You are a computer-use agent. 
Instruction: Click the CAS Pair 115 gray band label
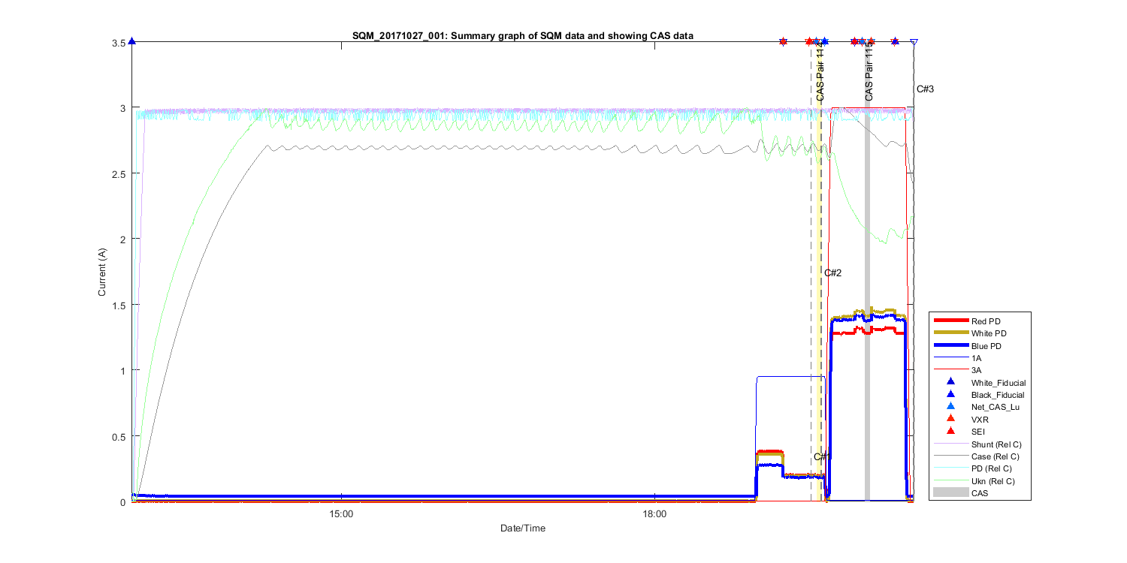click(869, 71)
